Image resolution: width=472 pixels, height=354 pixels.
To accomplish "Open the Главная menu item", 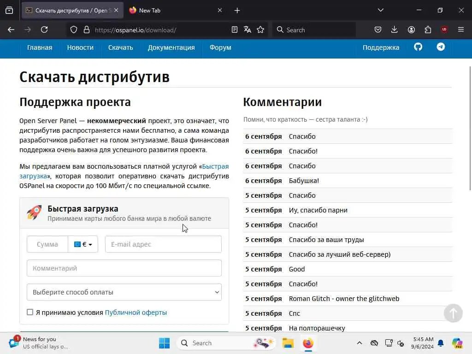I will point(40,47).
